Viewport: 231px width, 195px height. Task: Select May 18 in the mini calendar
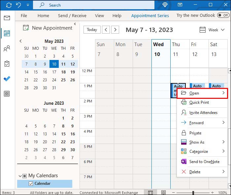(63, 72)
